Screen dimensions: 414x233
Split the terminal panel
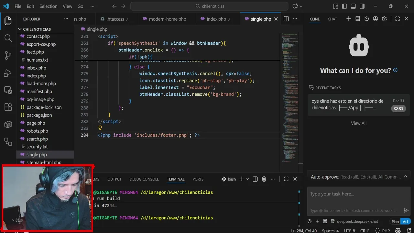point(255,179)
